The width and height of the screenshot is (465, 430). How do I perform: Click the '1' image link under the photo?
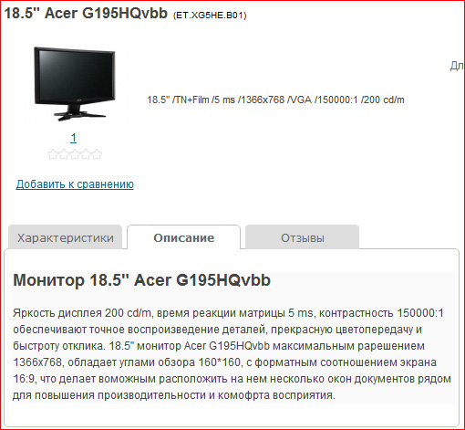[73, 138]
